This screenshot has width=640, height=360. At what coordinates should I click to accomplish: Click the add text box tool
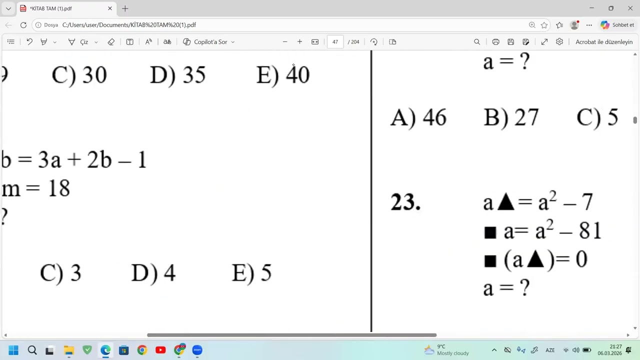130,42
